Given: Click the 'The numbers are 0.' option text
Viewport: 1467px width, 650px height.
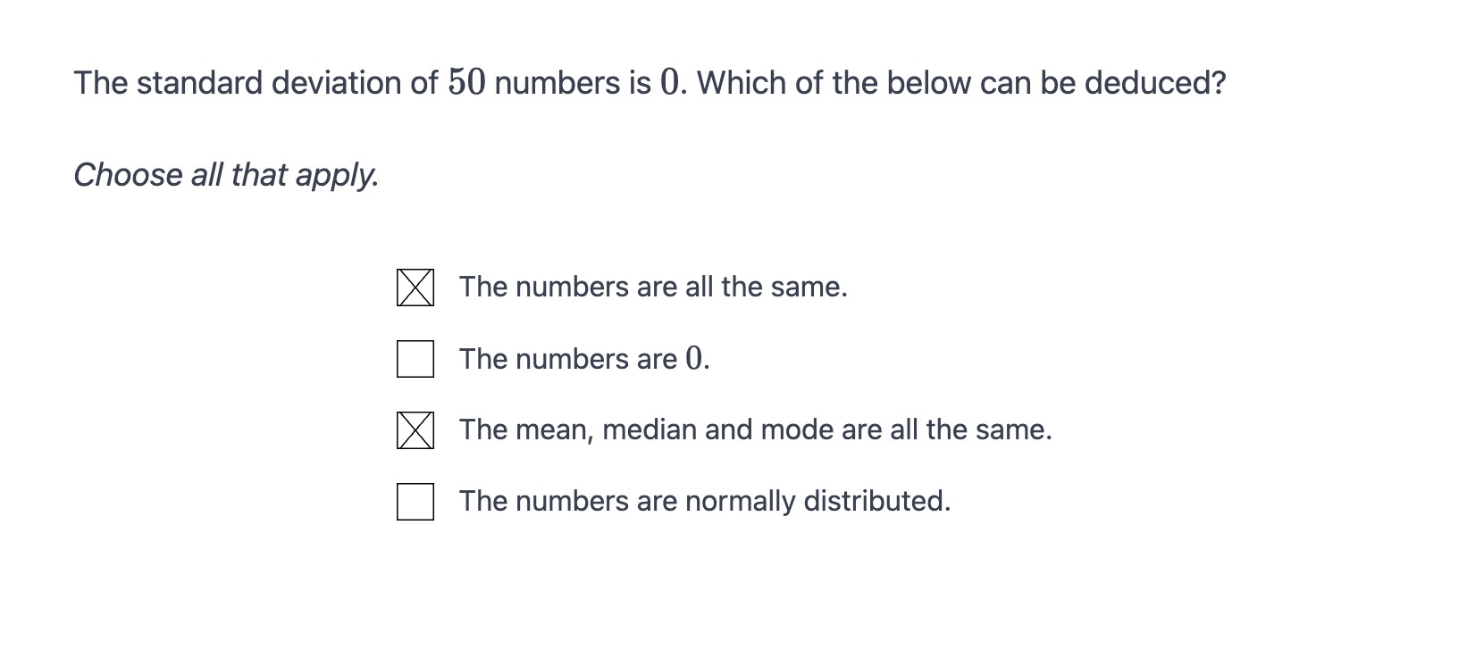Looking at the screenshot, I should tap(583, 359).
